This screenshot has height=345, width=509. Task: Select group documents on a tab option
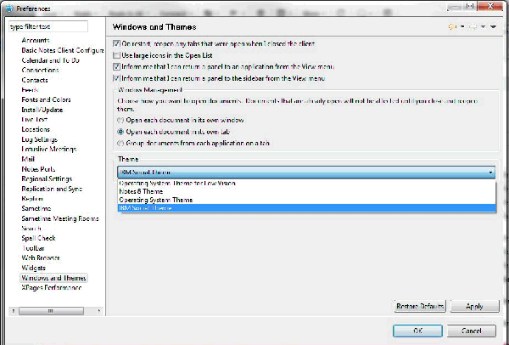point(119,144)
